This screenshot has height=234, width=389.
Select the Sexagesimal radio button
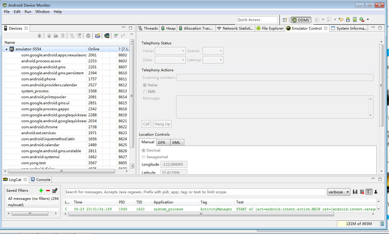(143, 157)
